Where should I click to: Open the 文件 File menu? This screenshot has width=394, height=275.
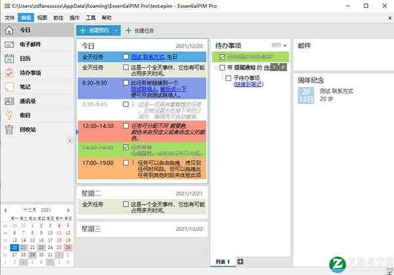10,18
